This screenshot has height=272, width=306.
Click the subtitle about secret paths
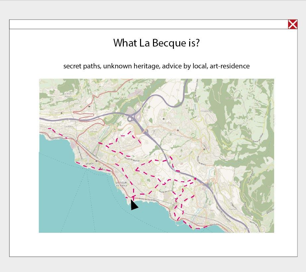157,66
